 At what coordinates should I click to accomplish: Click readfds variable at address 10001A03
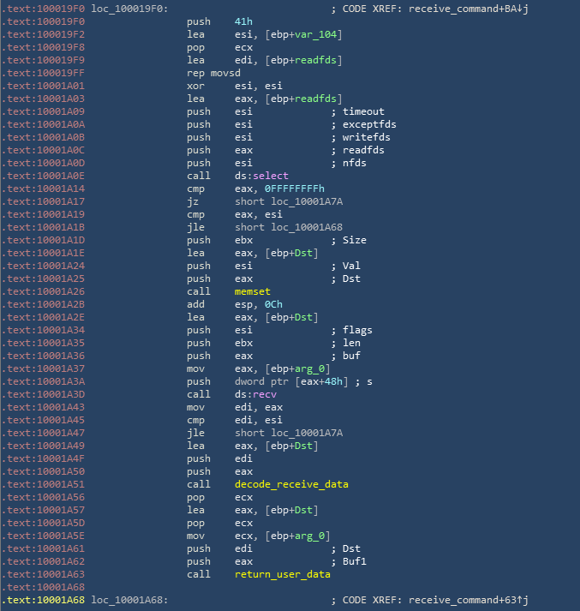[315, 99]
